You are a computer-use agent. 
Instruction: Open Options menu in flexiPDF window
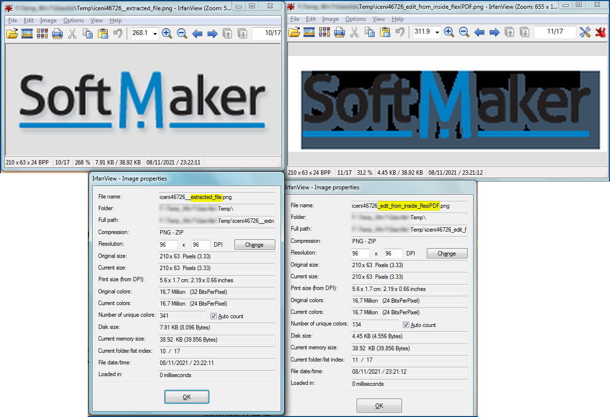click(x=356, y=19)
